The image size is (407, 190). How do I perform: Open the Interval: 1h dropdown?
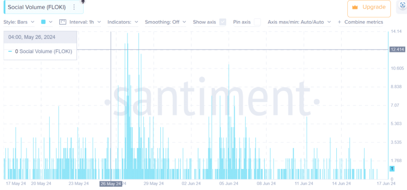[x=85, y=22]
